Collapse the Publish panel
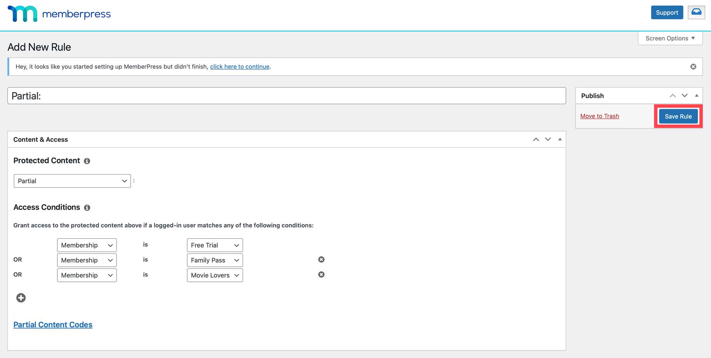 pyautogui.click(x=696, y=96)
